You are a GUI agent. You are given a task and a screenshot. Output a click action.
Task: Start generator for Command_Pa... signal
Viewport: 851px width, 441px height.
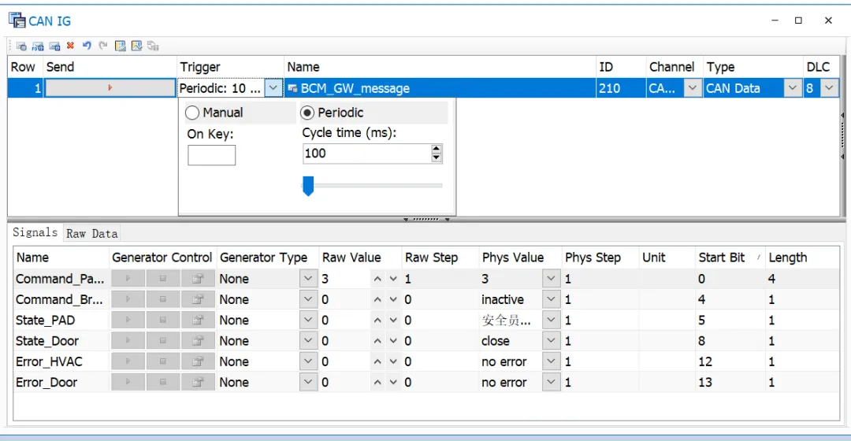(128, 279)
